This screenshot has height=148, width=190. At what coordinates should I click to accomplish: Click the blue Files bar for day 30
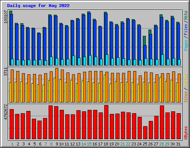(x=173, y=38)
